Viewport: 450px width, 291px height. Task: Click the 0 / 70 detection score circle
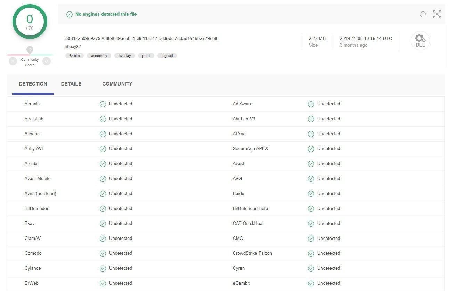pyautogui.click(x=30, y=22)
